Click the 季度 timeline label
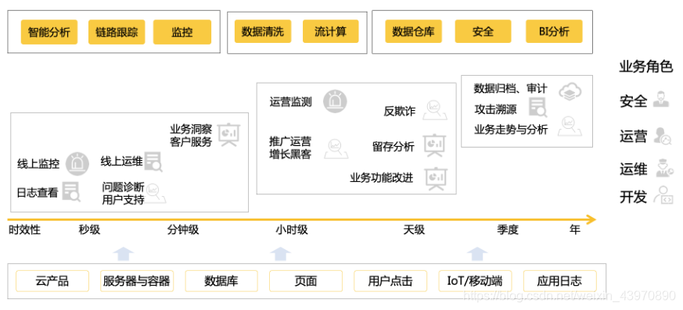The image size is (683, 310). pyautogui.click(x=508, y=230)
